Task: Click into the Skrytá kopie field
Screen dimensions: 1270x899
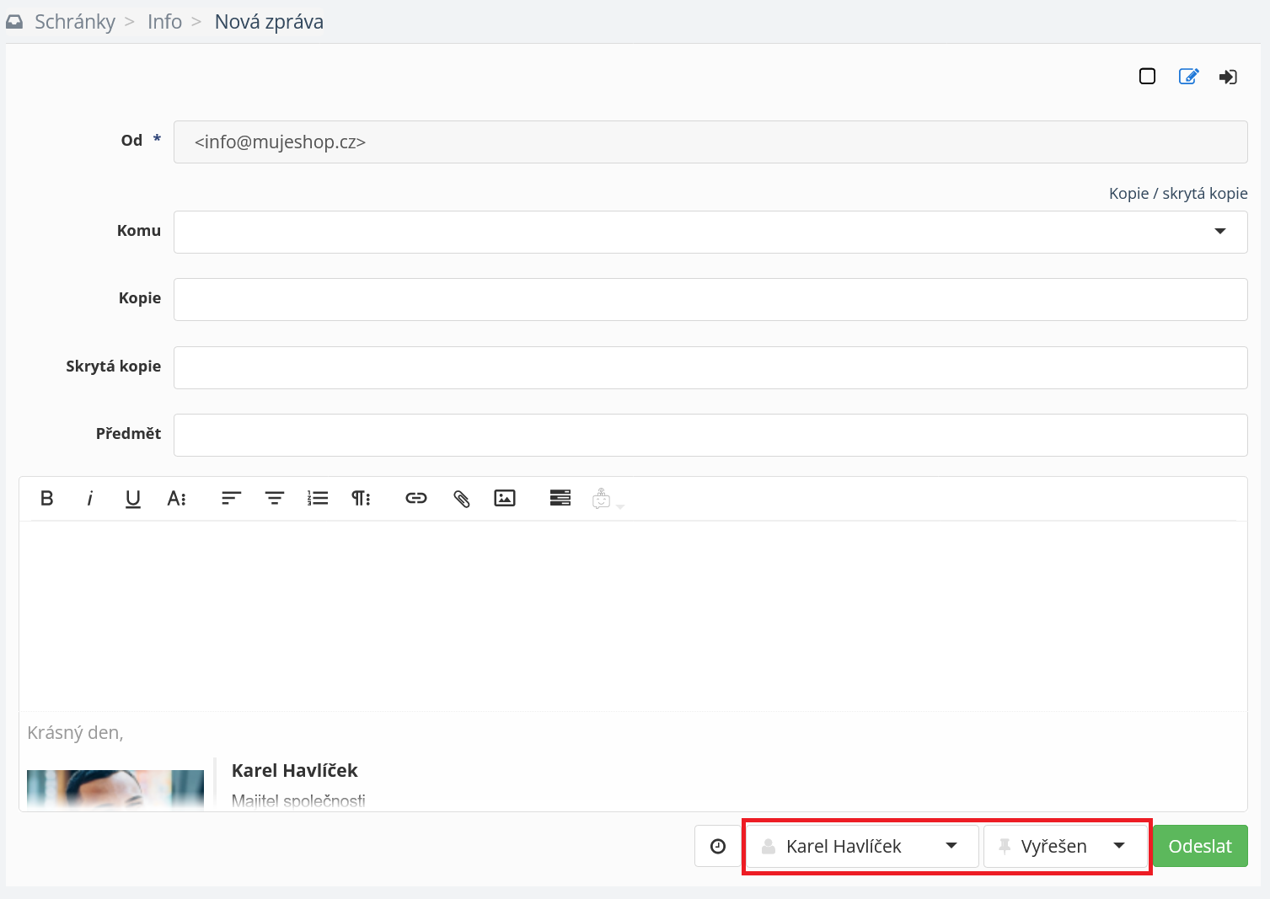Action: click(710, 367)
